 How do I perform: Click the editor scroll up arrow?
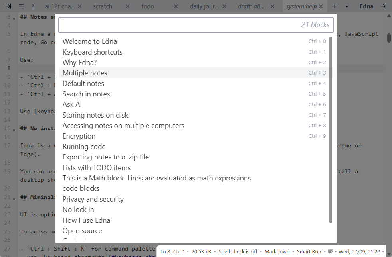pyautogui.click(x=389, y=16)
